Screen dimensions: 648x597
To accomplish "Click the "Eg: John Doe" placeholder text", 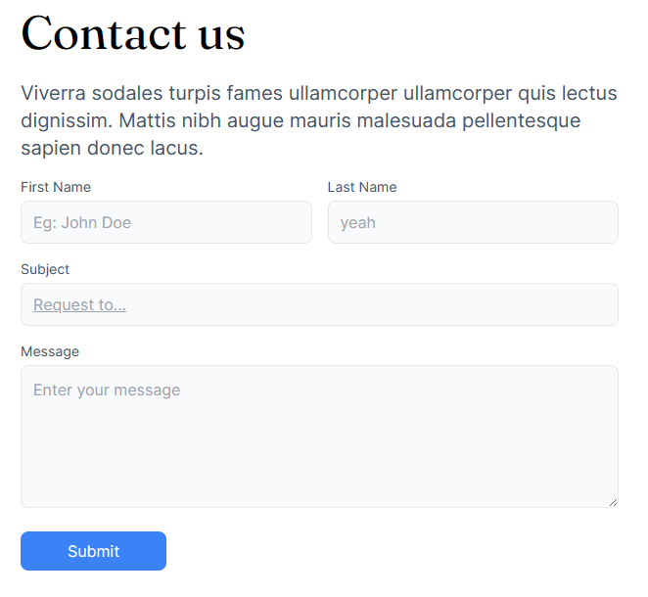I will (82, 222).
